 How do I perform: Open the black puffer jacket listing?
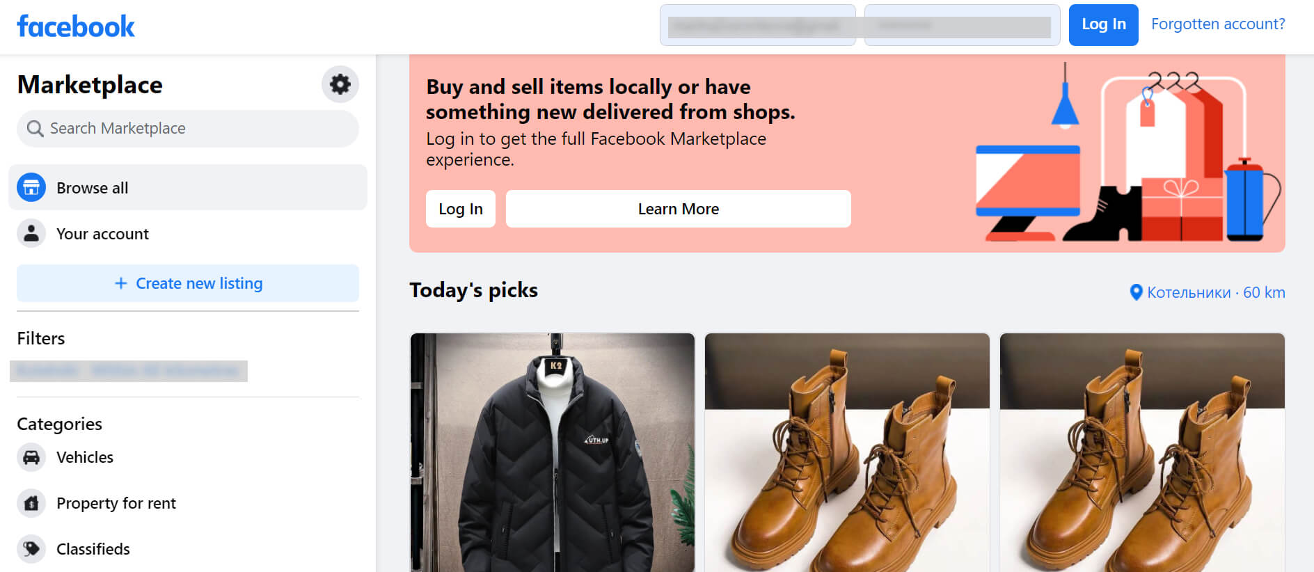[x=553, y=452]
